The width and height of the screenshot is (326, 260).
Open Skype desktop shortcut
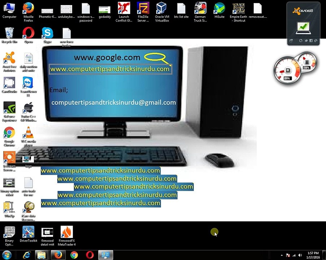[47, 35]
